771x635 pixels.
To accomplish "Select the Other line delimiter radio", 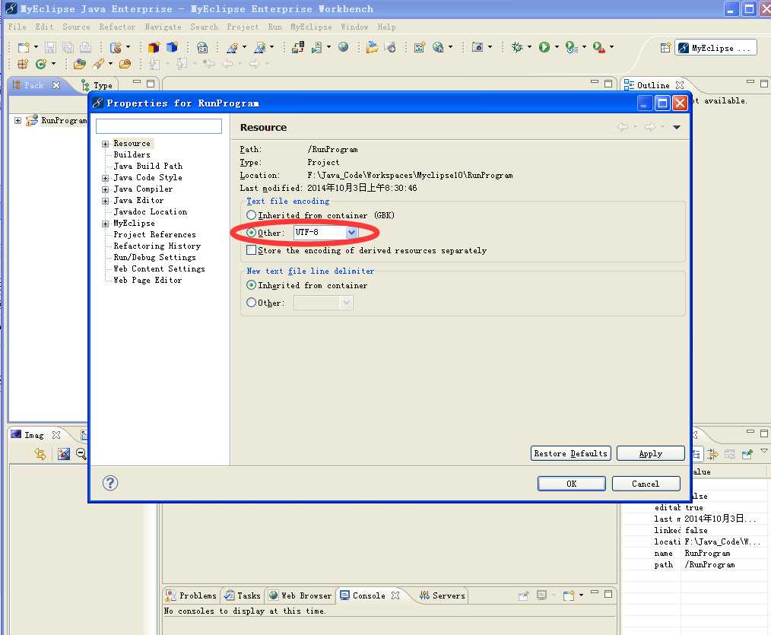I will pos(251,303).
